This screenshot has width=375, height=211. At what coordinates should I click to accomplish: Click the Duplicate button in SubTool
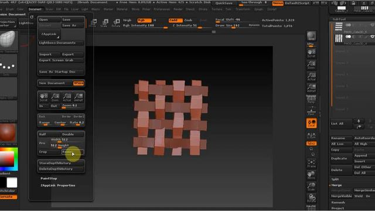tap(342, 158)
